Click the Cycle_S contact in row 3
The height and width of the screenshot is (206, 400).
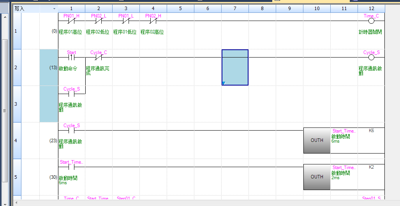click(x=72, y=94)
